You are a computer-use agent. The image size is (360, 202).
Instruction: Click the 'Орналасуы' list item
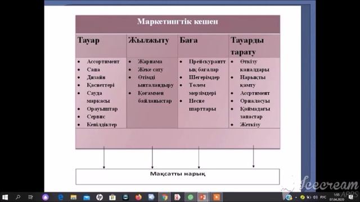point(255,101)
